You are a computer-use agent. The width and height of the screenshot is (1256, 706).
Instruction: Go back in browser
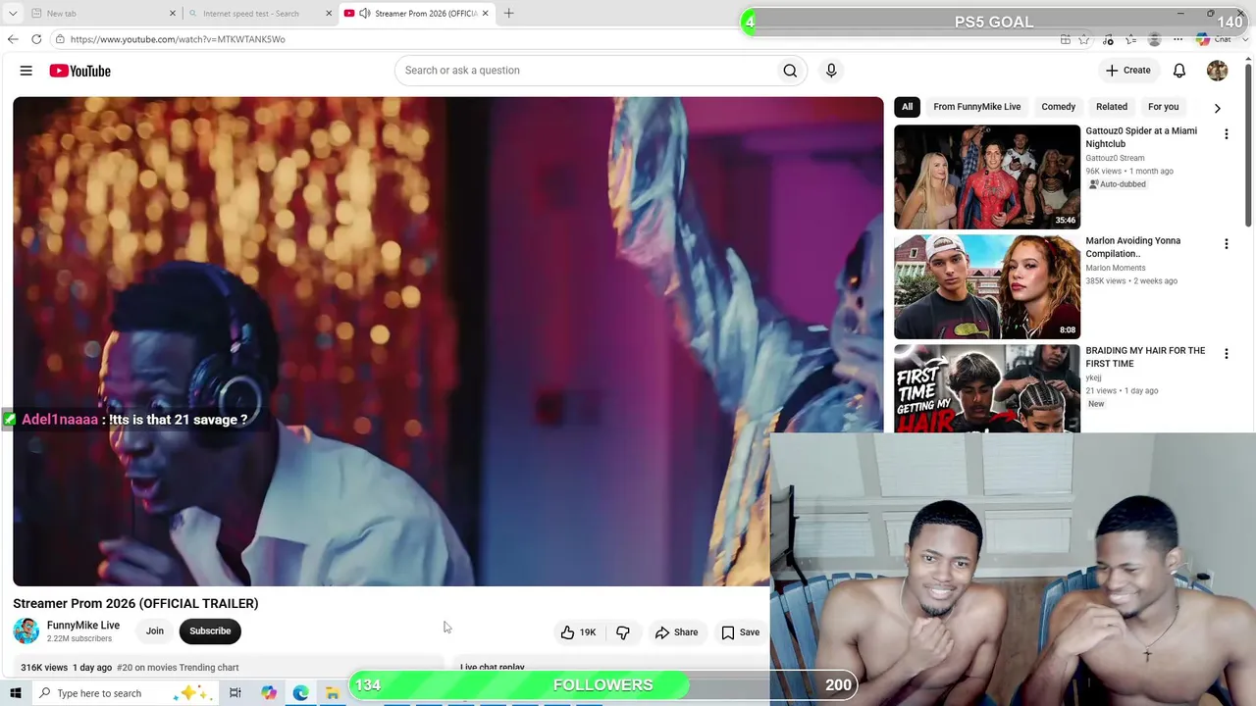coord(13,39)
